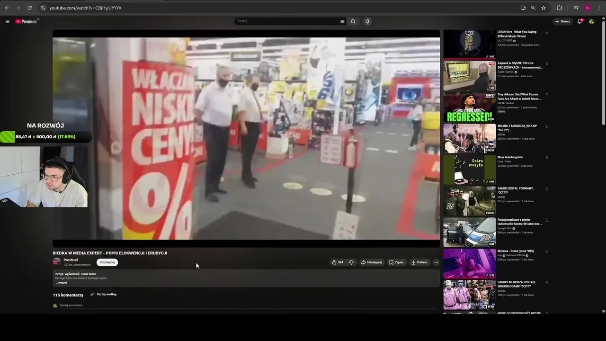Open the Pan Kruci channel name link
The image size is (606, 341).
pyautogui.click(x=71, y=260)
